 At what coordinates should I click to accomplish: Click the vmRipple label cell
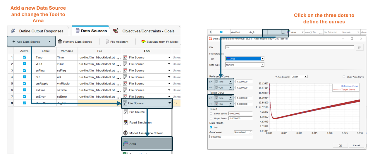45,84
